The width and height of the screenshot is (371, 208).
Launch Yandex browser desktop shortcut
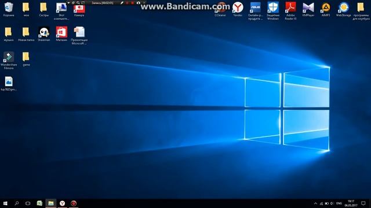click(x=238, y=9)
